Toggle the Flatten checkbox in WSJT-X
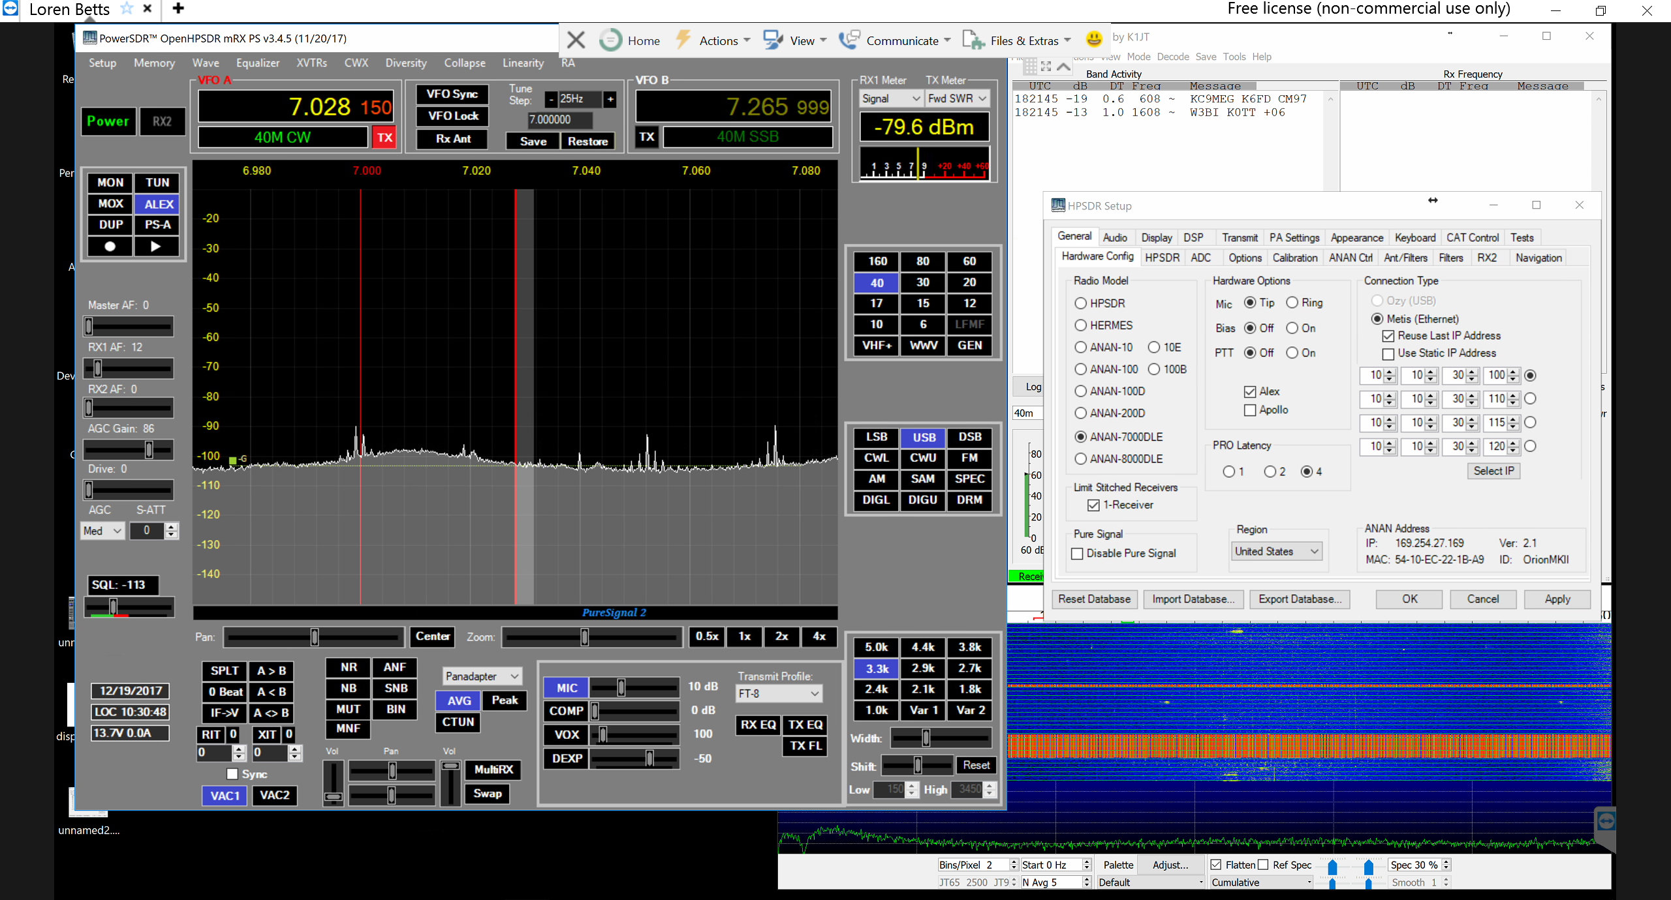 click(x=1215, y=865)
